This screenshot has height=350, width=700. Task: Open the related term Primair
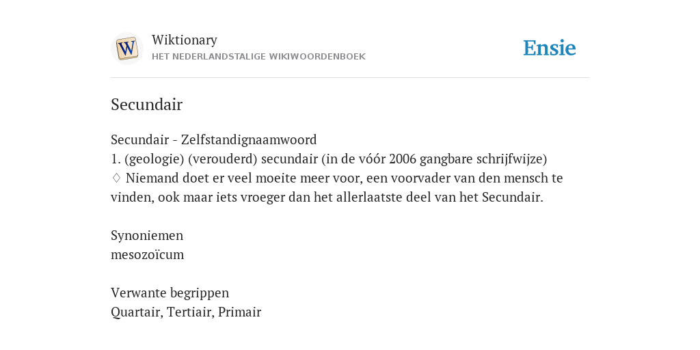click(x=240, y=312)
